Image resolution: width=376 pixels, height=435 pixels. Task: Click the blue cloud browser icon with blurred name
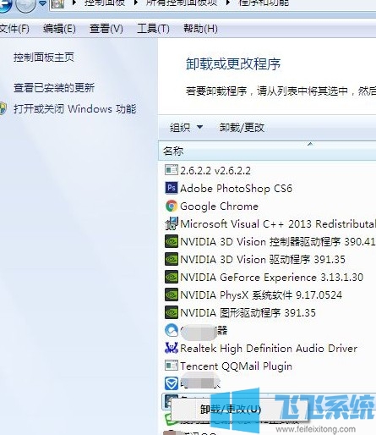point(172,330)
